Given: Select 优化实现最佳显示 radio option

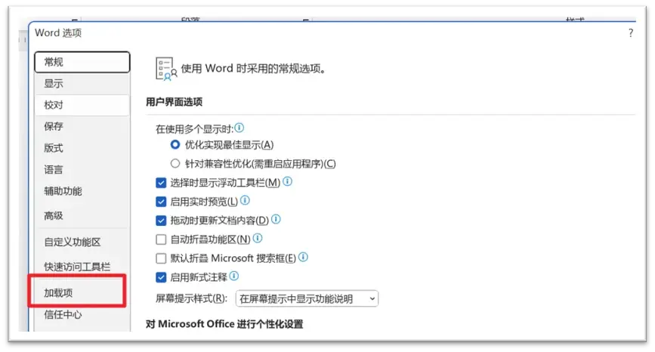Looking at the screenshot, I should 175,144.
